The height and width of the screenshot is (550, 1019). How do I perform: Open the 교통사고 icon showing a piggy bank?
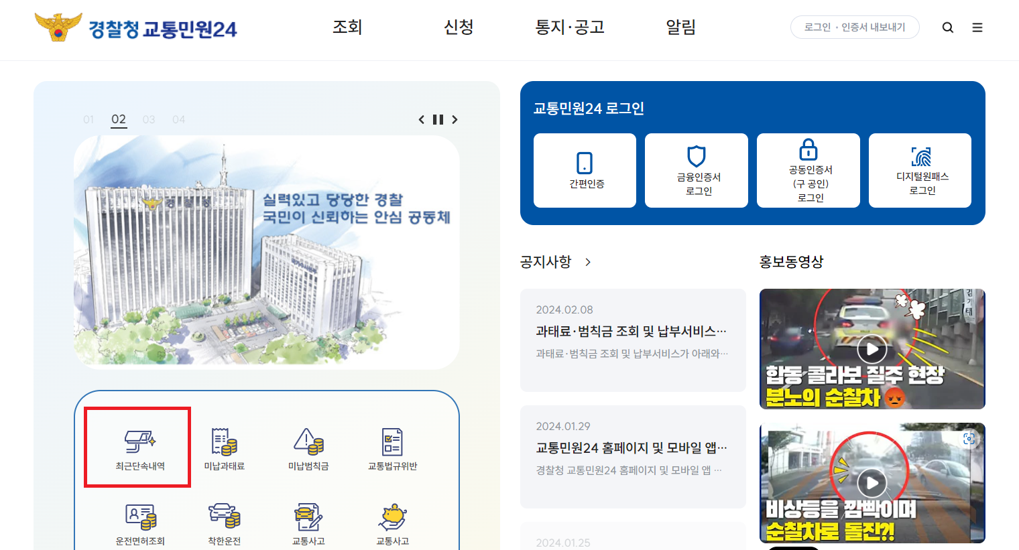393,517
